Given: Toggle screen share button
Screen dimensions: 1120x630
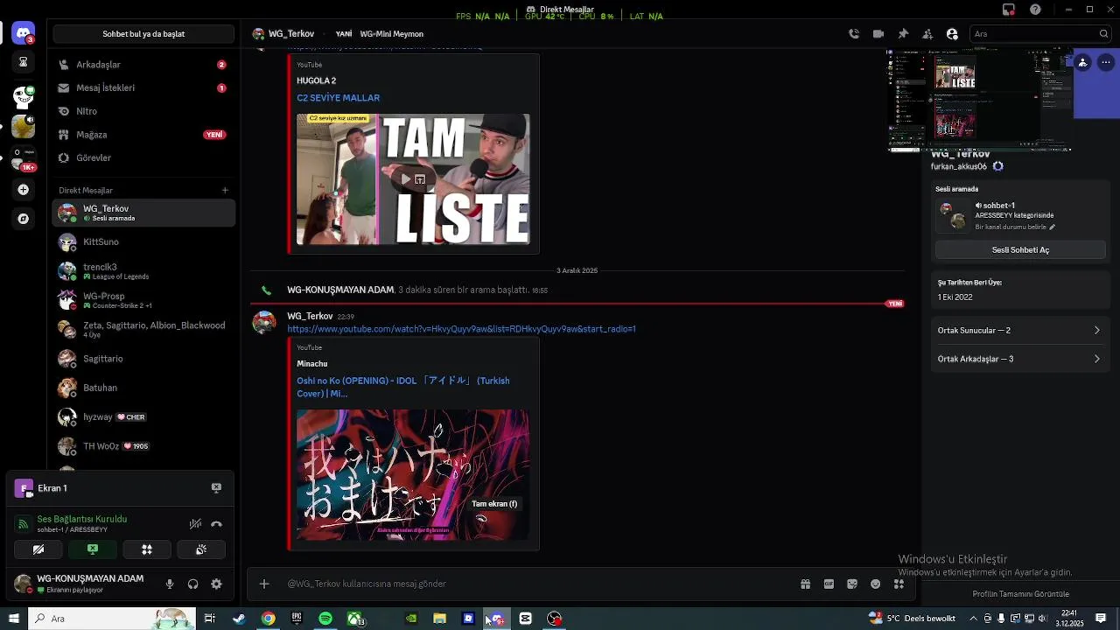Looking at the screenshot, I should (93, 549).
